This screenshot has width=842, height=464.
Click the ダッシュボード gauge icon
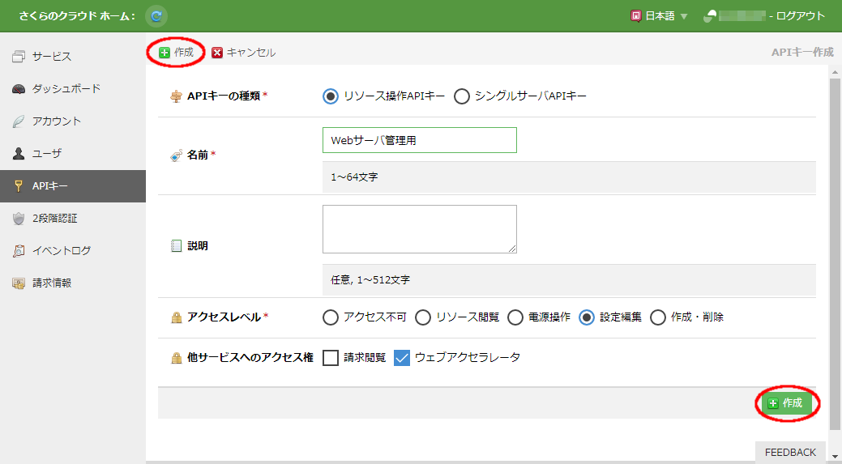click(19, 89)
